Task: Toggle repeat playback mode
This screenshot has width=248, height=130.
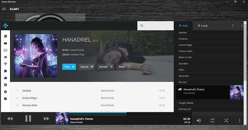Action: (x=212, y=121)
